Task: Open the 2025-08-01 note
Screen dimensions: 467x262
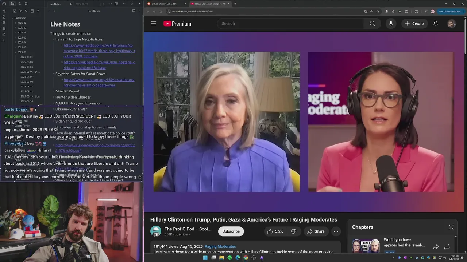Action: [27, 57]
